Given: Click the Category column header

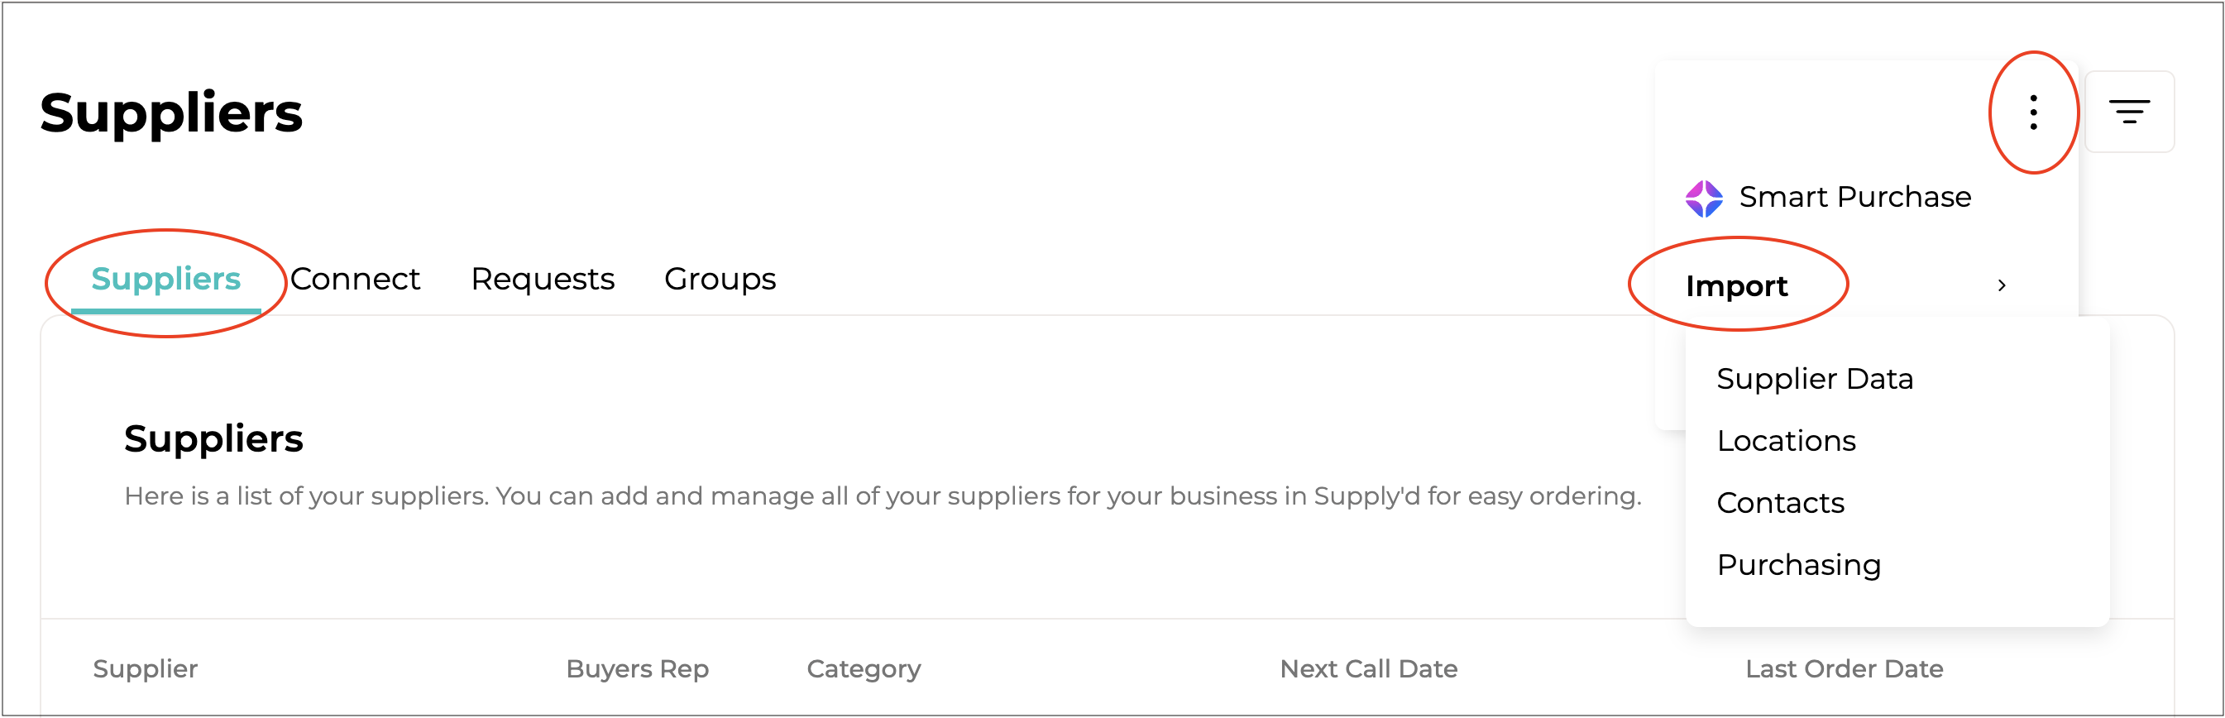Looking at the screenshot, I should tap(864, 670).
